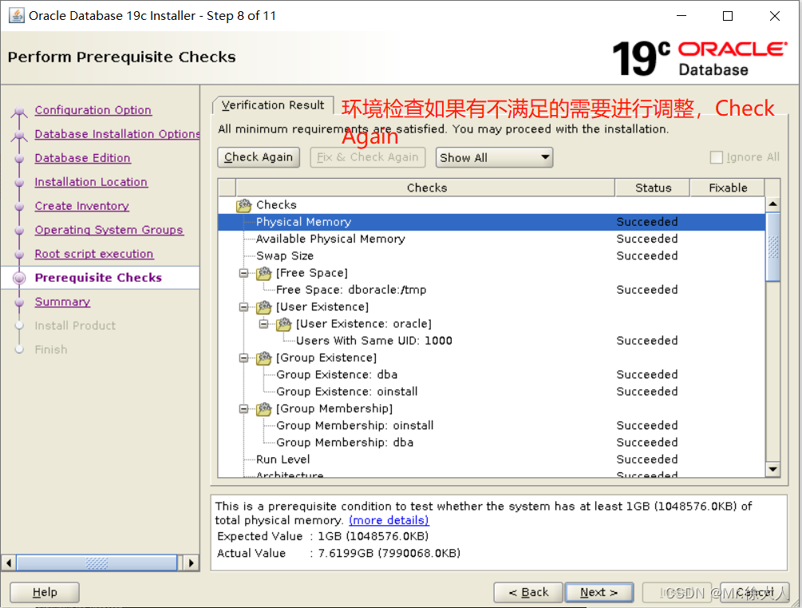This screenshot has width=802, height=608.
Task: Open Configuration Option step link
Action: click(93, 110)
